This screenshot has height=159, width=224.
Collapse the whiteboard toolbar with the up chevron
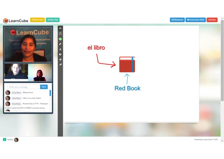(x=60, y=28)
